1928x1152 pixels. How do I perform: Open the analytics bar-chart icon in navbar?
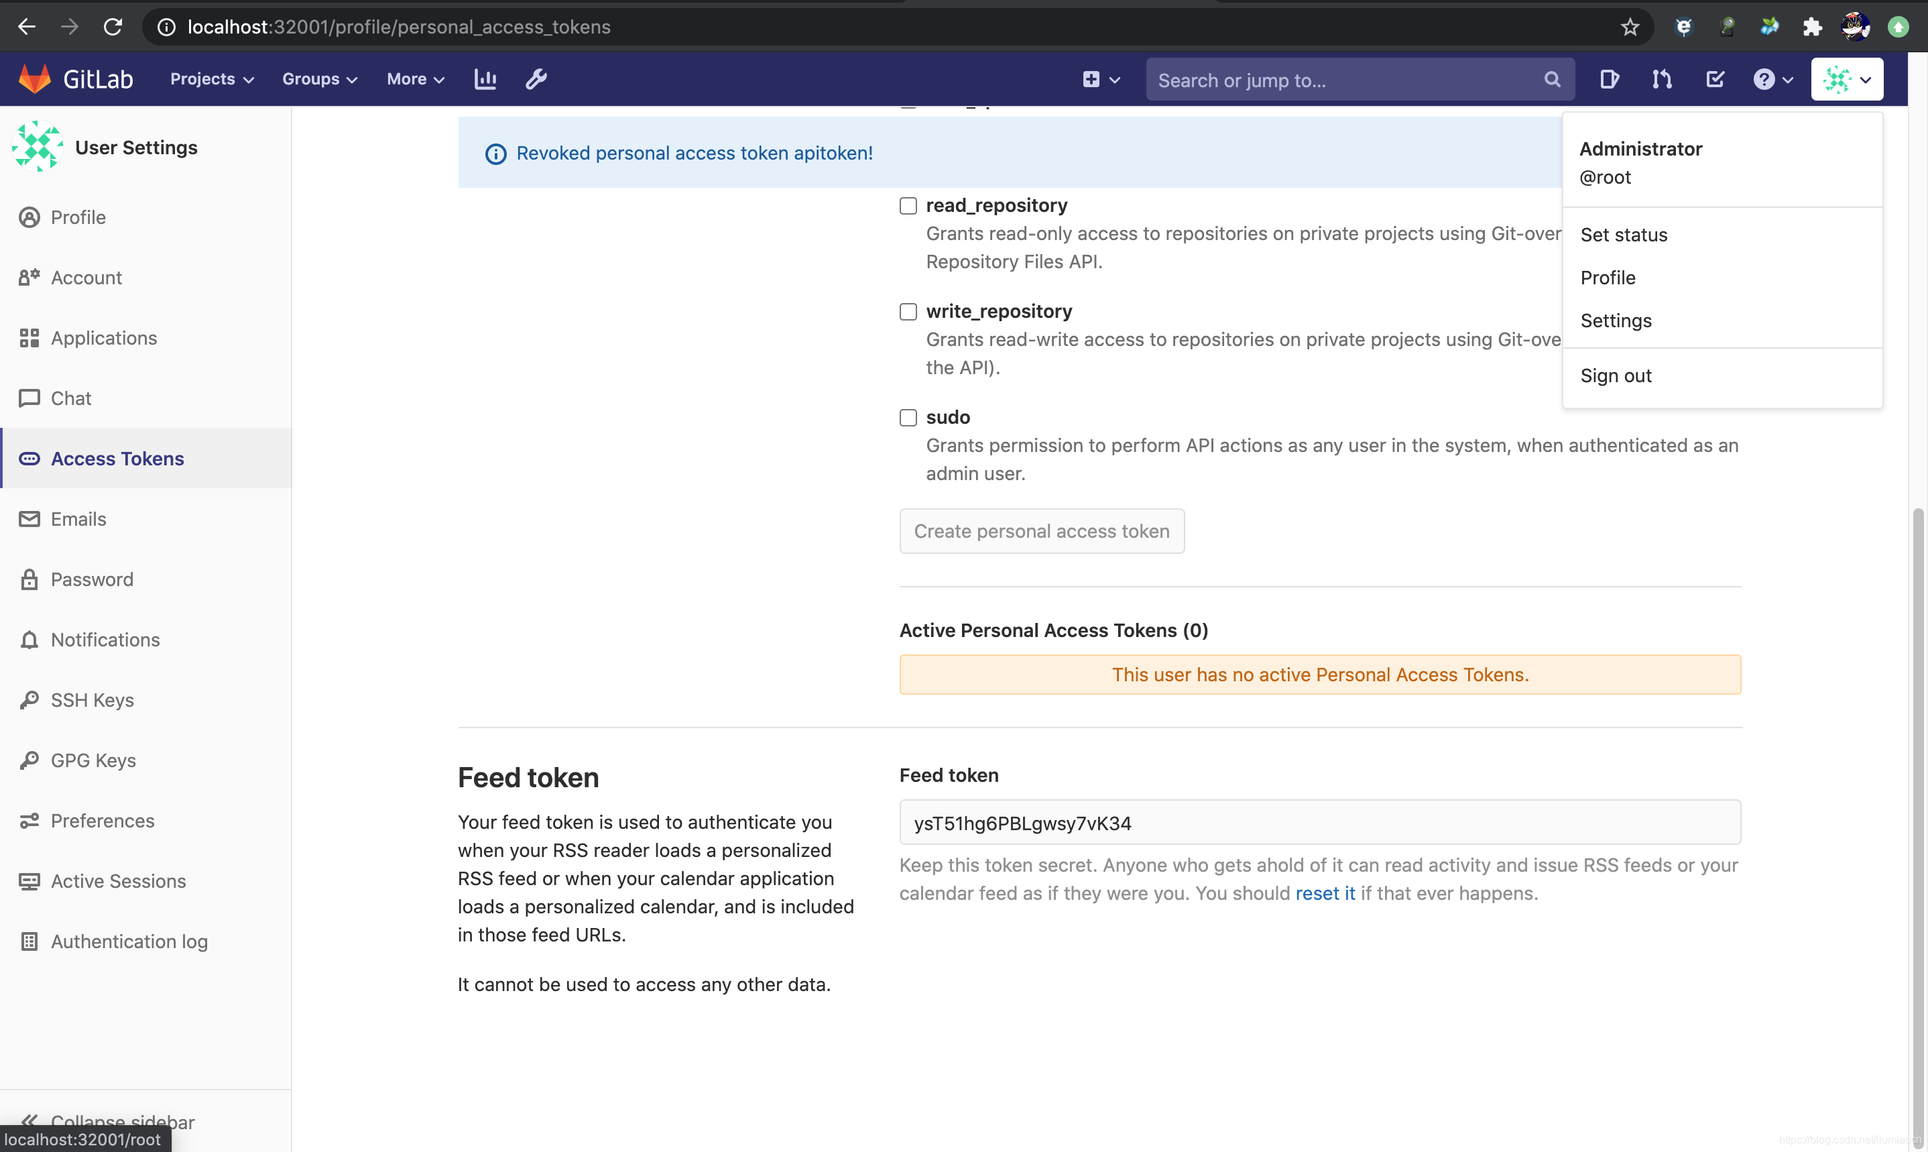(485, 79)
